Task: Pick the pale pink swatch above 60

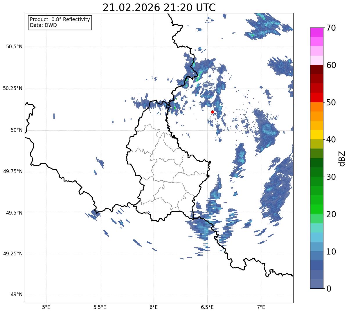Action: pos(316,60)
